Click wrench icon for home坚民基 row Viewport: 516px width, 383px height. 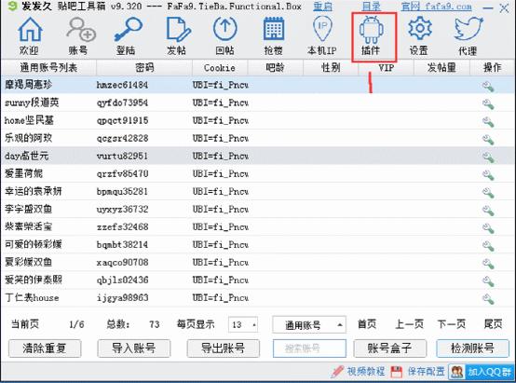(x=488, y=122)
